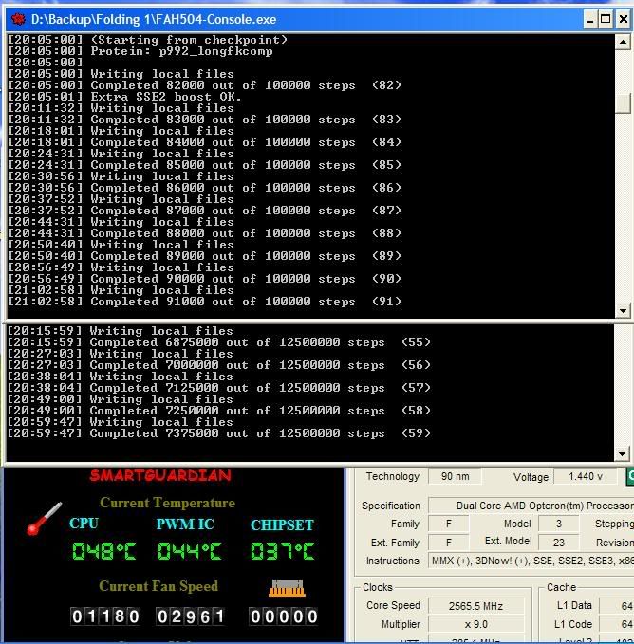This screenshot has height=644, width=634.
Task: Maximize the FAH504-Console window
Action: pyautogui.click(x=606, y=19)
